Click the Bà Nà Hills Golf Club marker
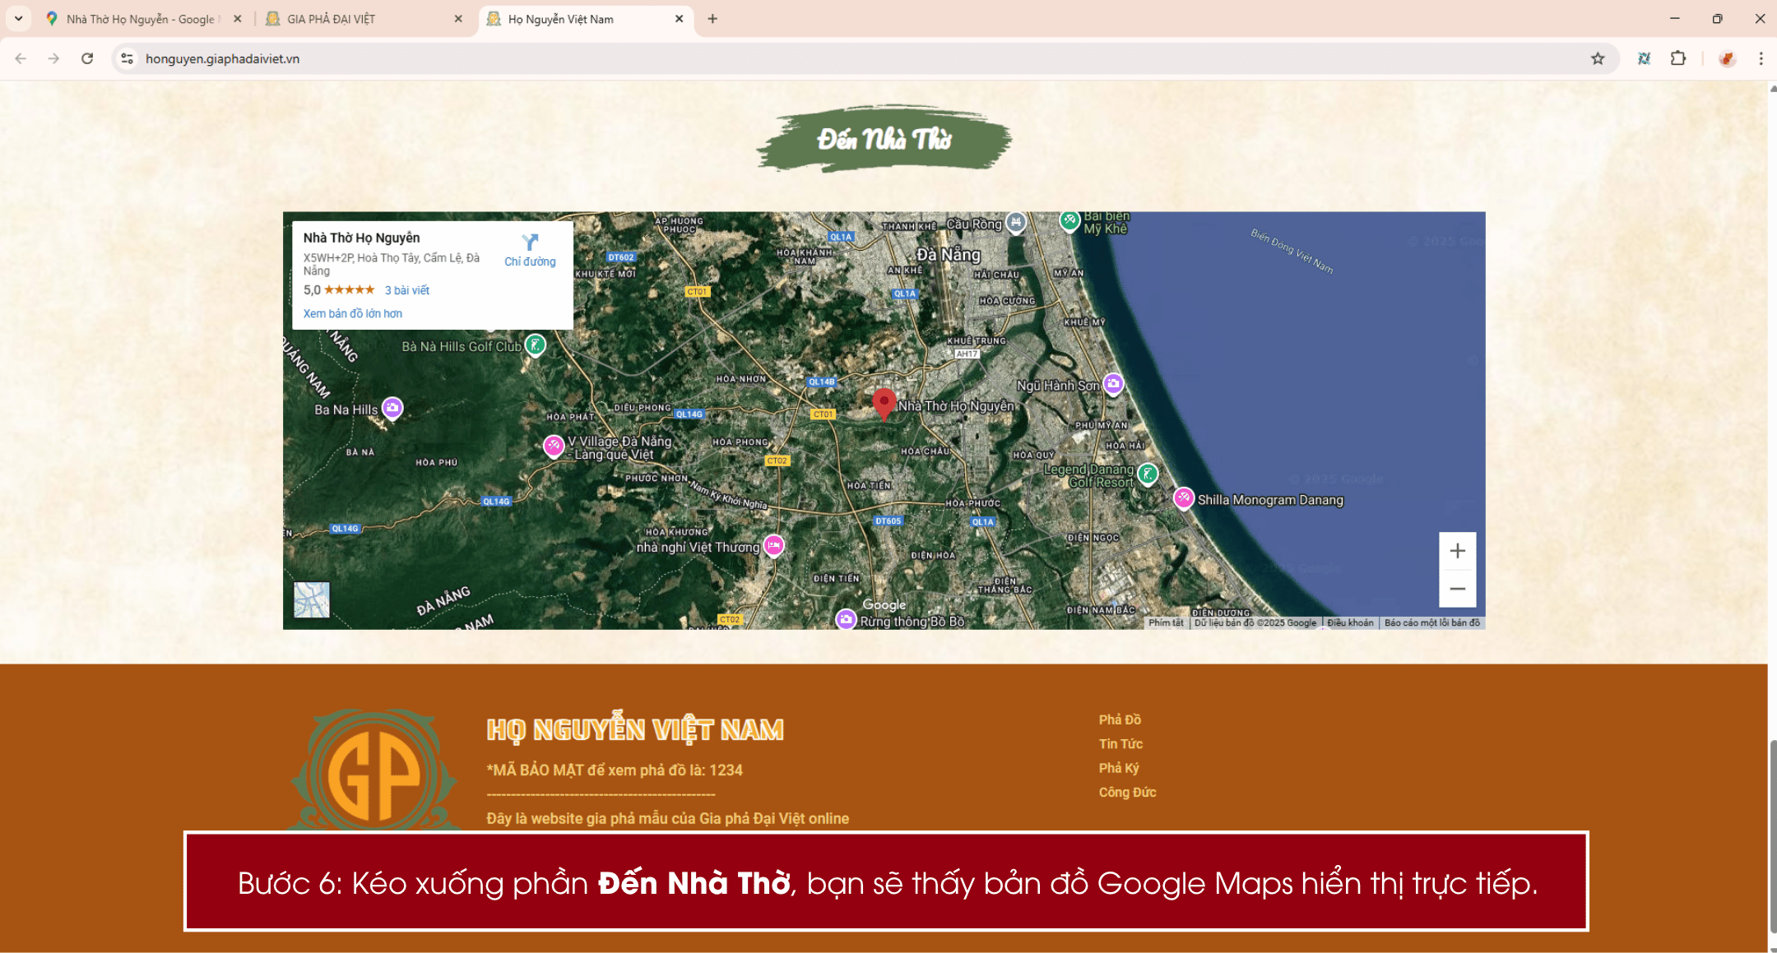Screen dimensions: 1777x953 536,345
